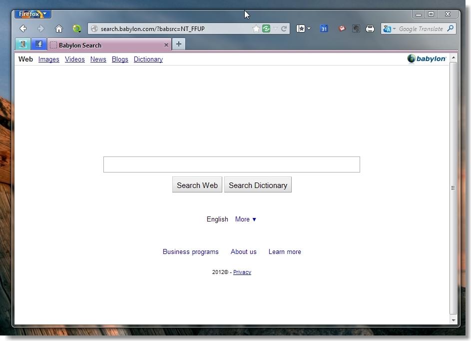Click the vertical scrollbar thumb
This screenshot has height=341, width=471.
tap(454, 188)
